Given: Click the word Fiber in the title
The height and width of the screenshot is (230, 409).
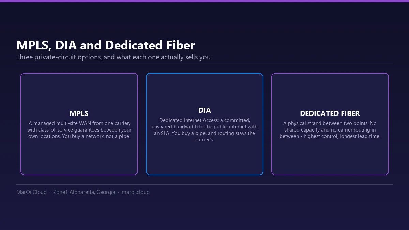Looking at the screenshot, I should [179, 45].
